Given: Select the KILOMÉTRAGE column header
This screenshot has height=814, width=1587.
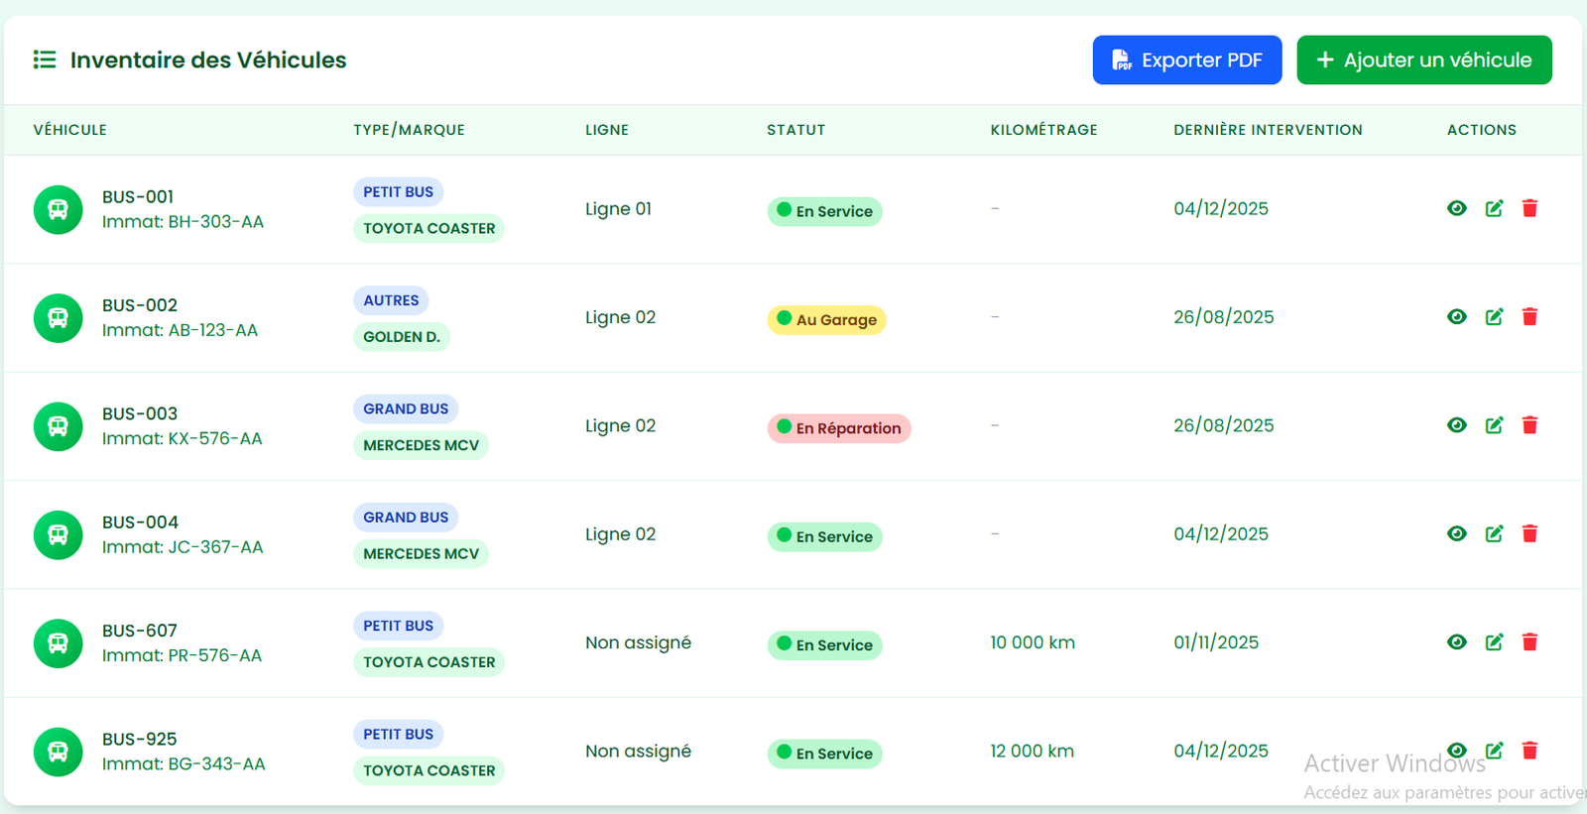Looking at the screenshot, I should (1043, 130).
